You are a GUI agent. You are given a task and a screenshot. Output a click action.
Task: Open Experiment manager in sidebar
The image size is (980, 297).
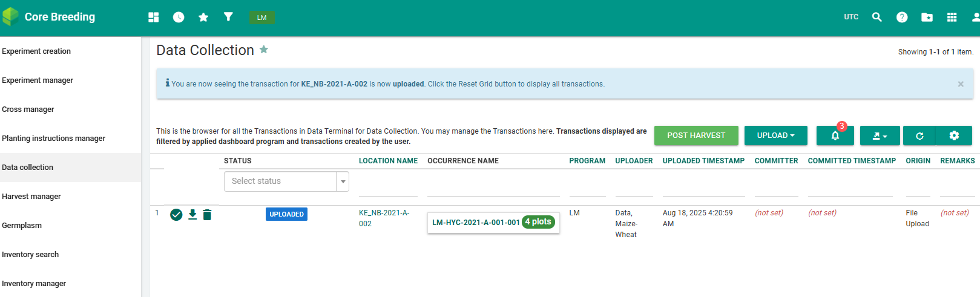tap(38, 80)
